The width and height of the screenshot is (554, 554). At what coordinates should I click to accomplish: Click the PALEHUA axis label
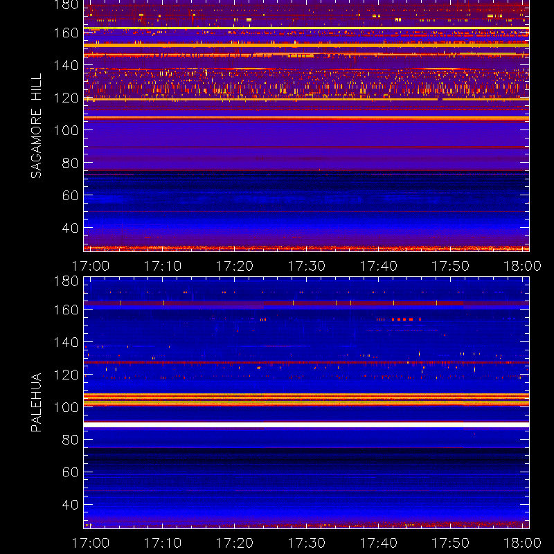36,402
